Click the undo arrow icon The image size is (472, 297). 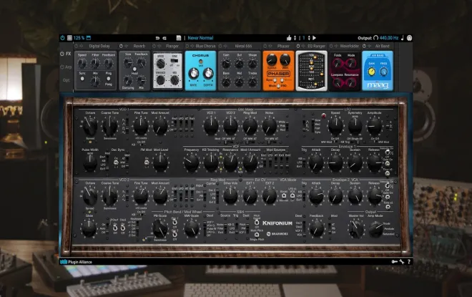coord(157,38)
